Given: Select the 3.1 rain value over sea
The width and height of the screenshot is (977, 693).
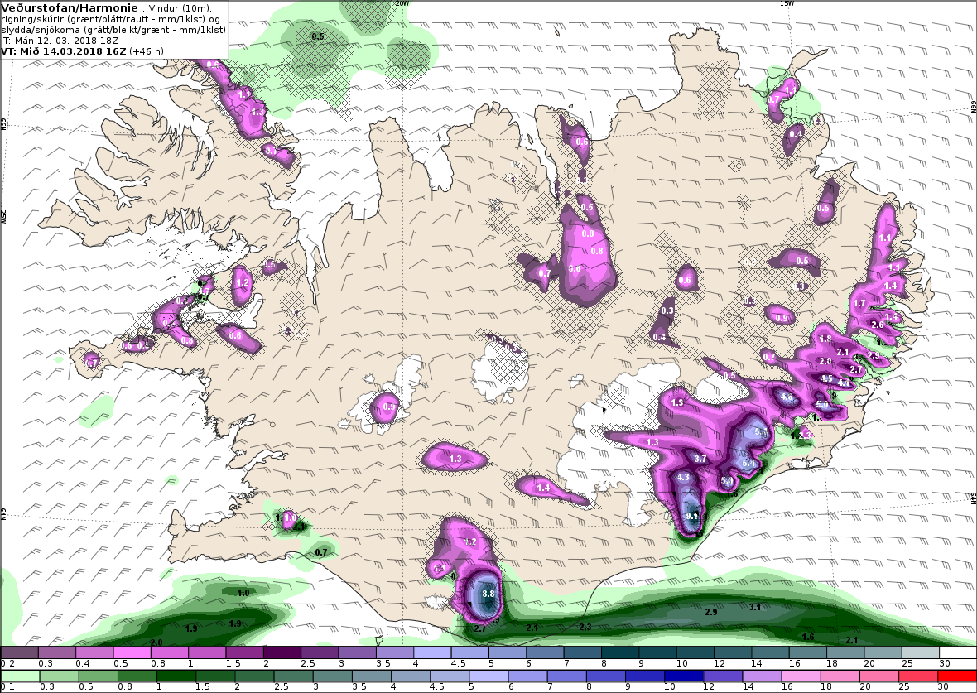Looking at the screenshot, I should (x=754, y=607).
